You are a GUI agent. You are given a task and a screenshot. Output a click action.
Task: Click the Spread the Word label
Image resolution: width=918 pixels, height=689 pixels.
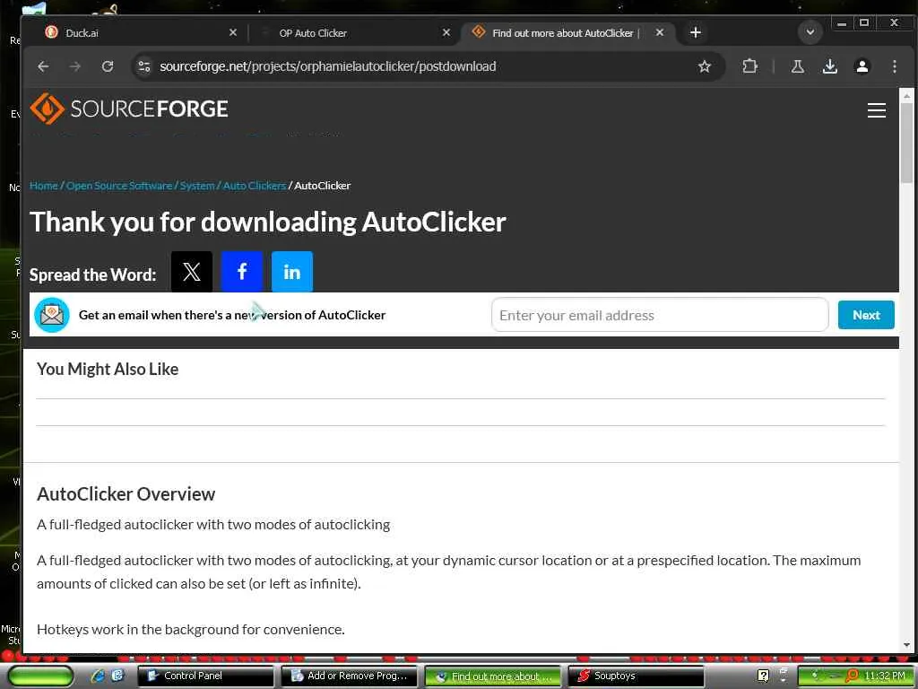click(x=92, y=275)
